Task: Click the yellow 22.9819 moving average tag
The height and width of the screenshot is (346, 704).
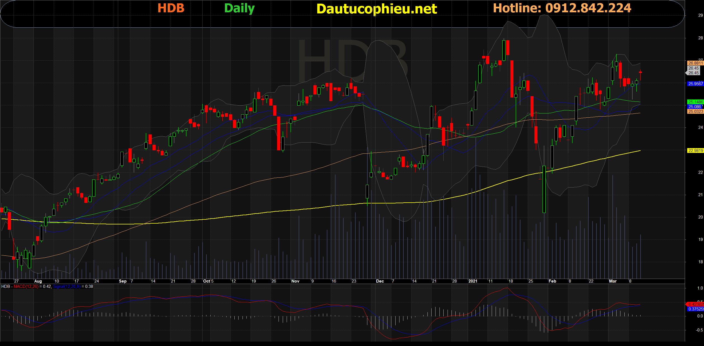Action: 695,151
